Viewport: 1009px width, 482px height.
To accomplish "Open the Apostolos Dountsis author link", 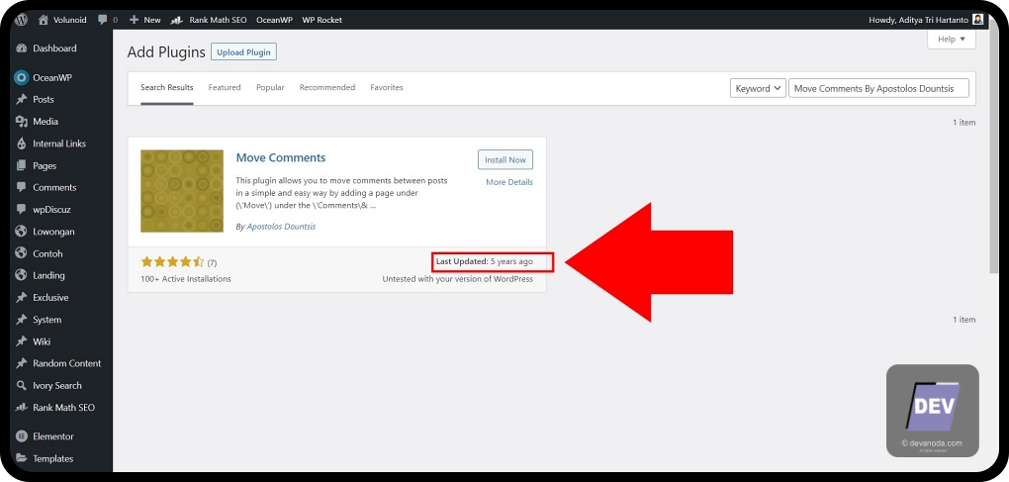I will 281,227.
